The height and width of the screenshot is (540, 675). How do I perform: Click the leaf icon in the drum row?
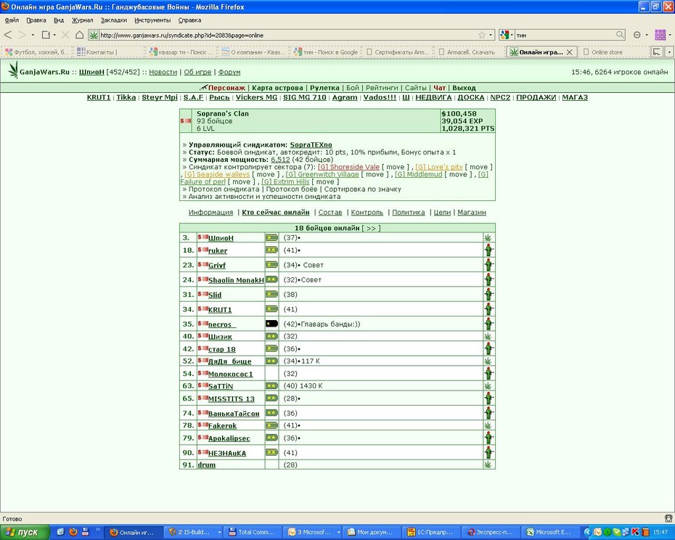point(488,465)
